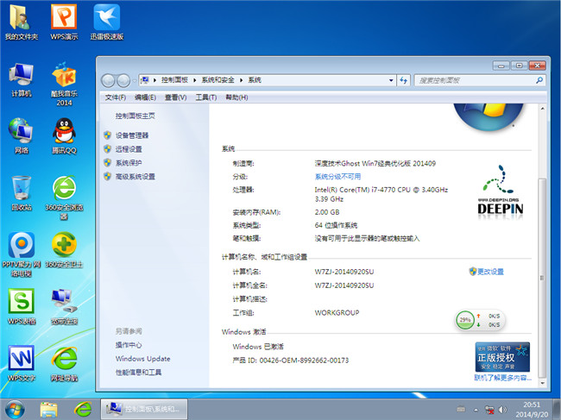This screenshot has width=561, height=420.
Task: Expand the arrow after 控制面板 breadcrumb
Action: coord(194,79)
